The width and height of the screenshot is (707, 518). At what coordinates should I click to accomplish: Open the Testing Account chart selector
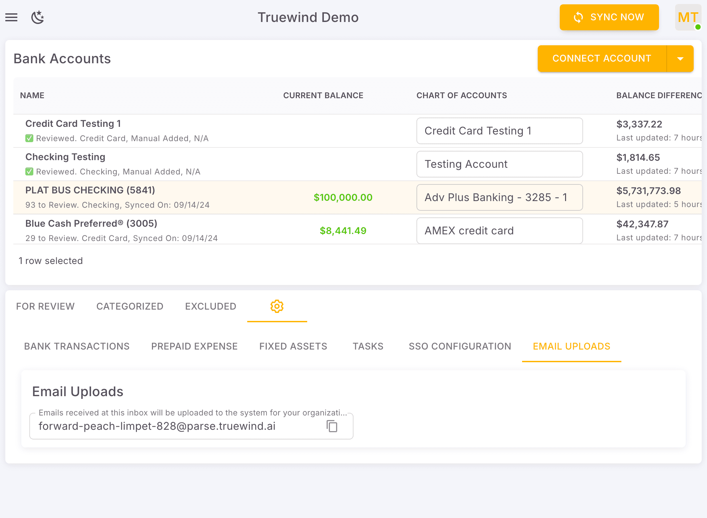[x=499, y=164]
